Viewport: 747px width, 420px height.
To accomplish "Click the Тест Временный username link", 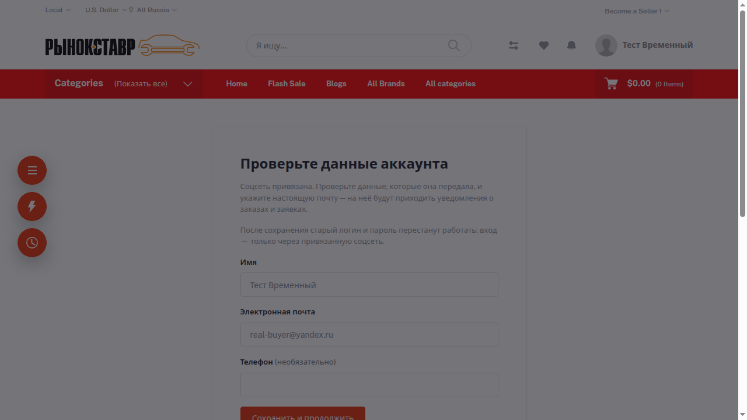I will pyautogui.click(x=658, y=45).
